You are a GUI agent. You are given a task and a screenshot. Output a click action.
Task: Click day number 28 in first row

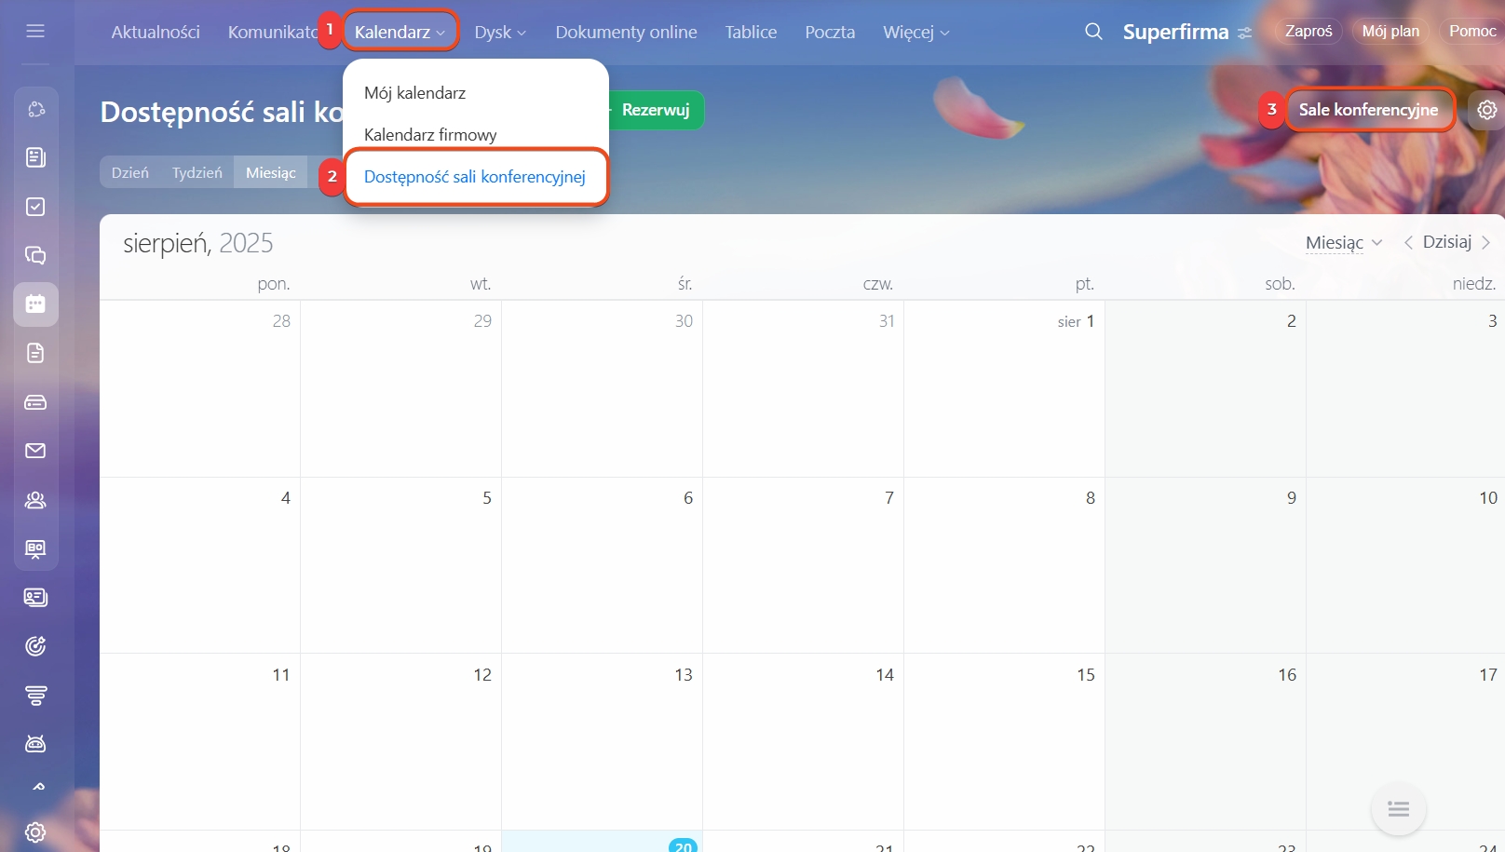point(281,320)
